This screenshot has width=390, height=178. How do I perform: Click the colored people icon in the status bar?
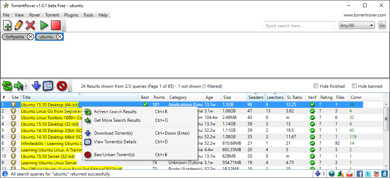(x=341, y=174)
